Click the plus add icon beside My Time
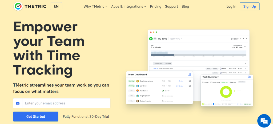 click(155, 39)
